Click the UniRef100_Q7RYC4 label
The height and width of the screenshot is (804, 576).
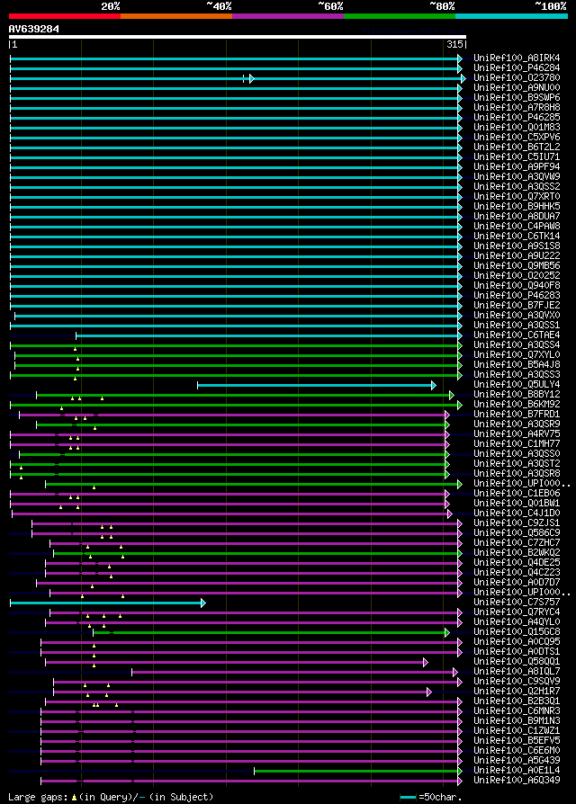pyautogui.click(x=517, y=612)
